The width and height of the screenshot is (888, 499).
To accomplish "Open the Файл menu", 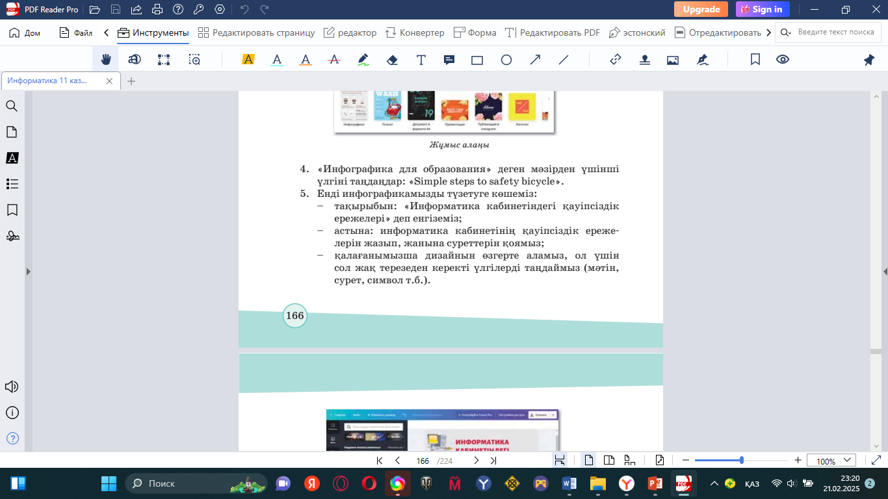I will tap(75, 32).
